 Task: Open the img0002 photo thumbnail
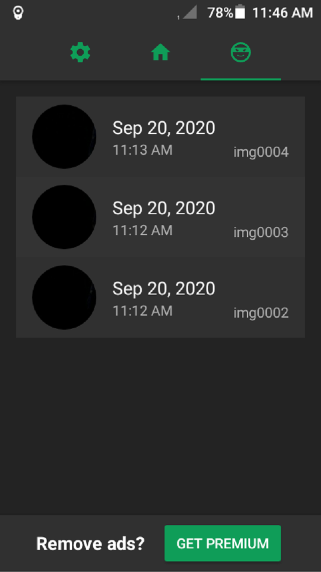(x=64, y=298)
